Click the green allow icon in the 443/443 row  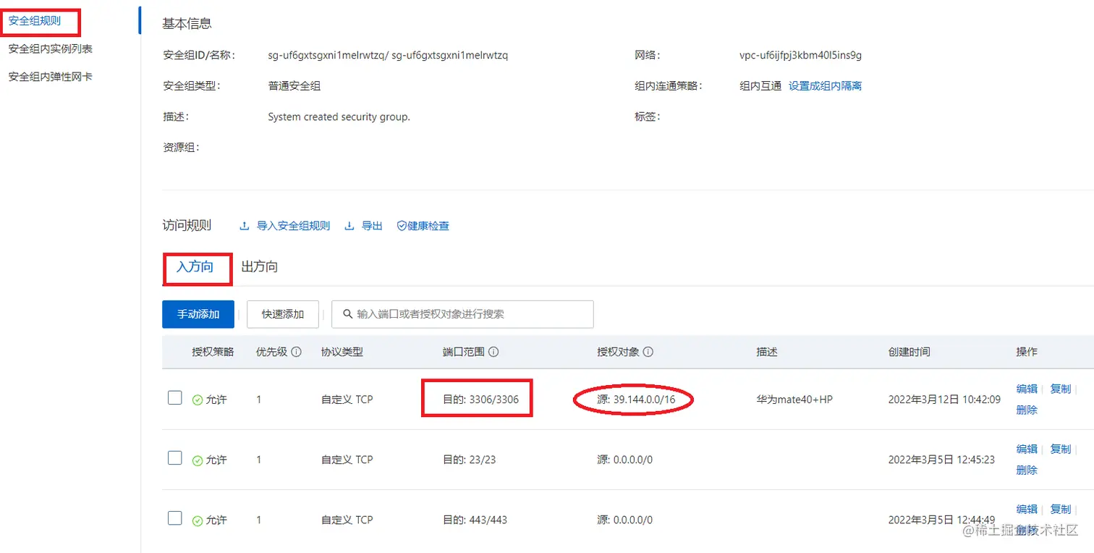click(x=198, y=520)
